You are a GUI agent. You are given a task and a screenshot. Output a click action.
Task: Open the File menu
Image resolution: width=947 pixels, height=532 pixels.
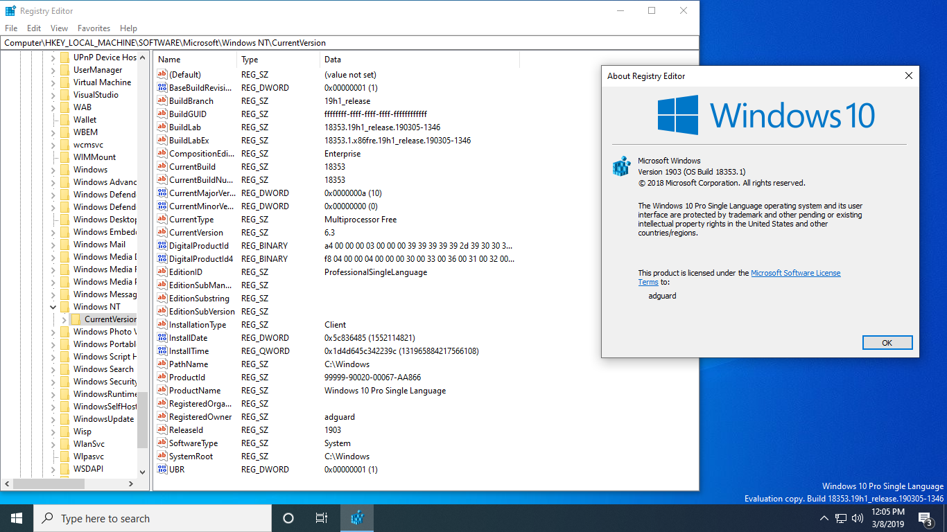11,28
